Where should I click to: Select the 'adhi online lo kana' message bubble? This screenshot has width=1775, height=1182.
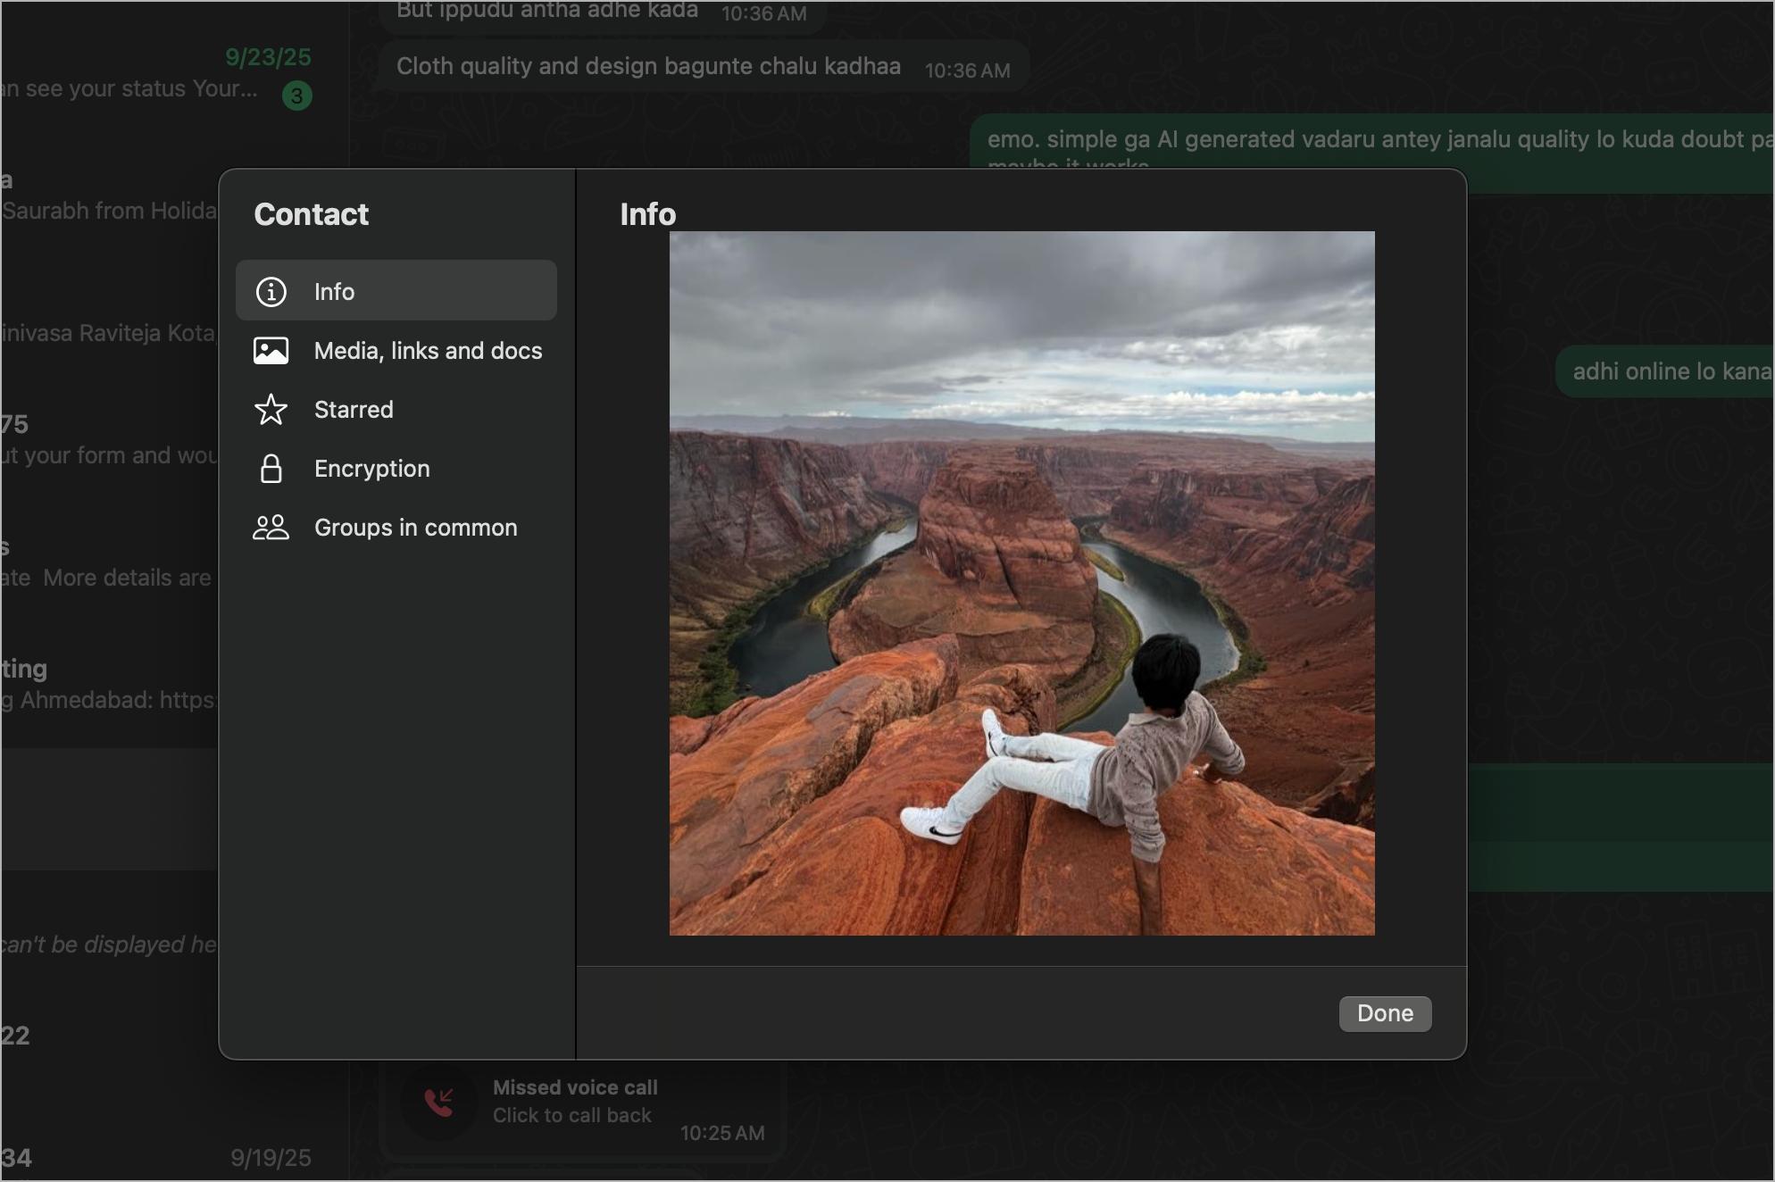pos(1671,370)
